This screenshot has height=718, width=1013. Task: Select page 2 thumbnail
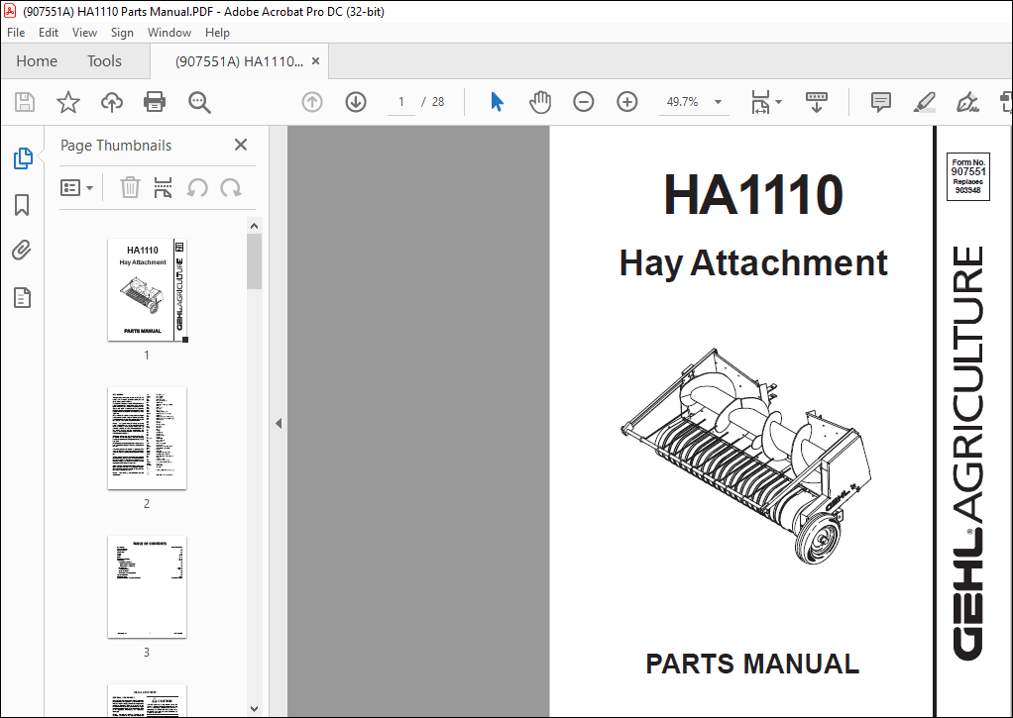(x=148, y=439)
